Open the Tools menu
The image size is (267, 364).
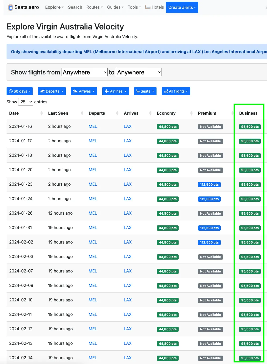(x=134, y=7)
